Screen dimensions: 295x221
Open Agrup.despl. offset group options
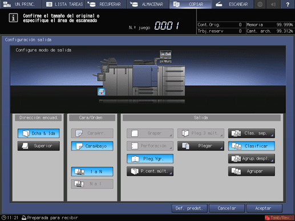point(252,158)
